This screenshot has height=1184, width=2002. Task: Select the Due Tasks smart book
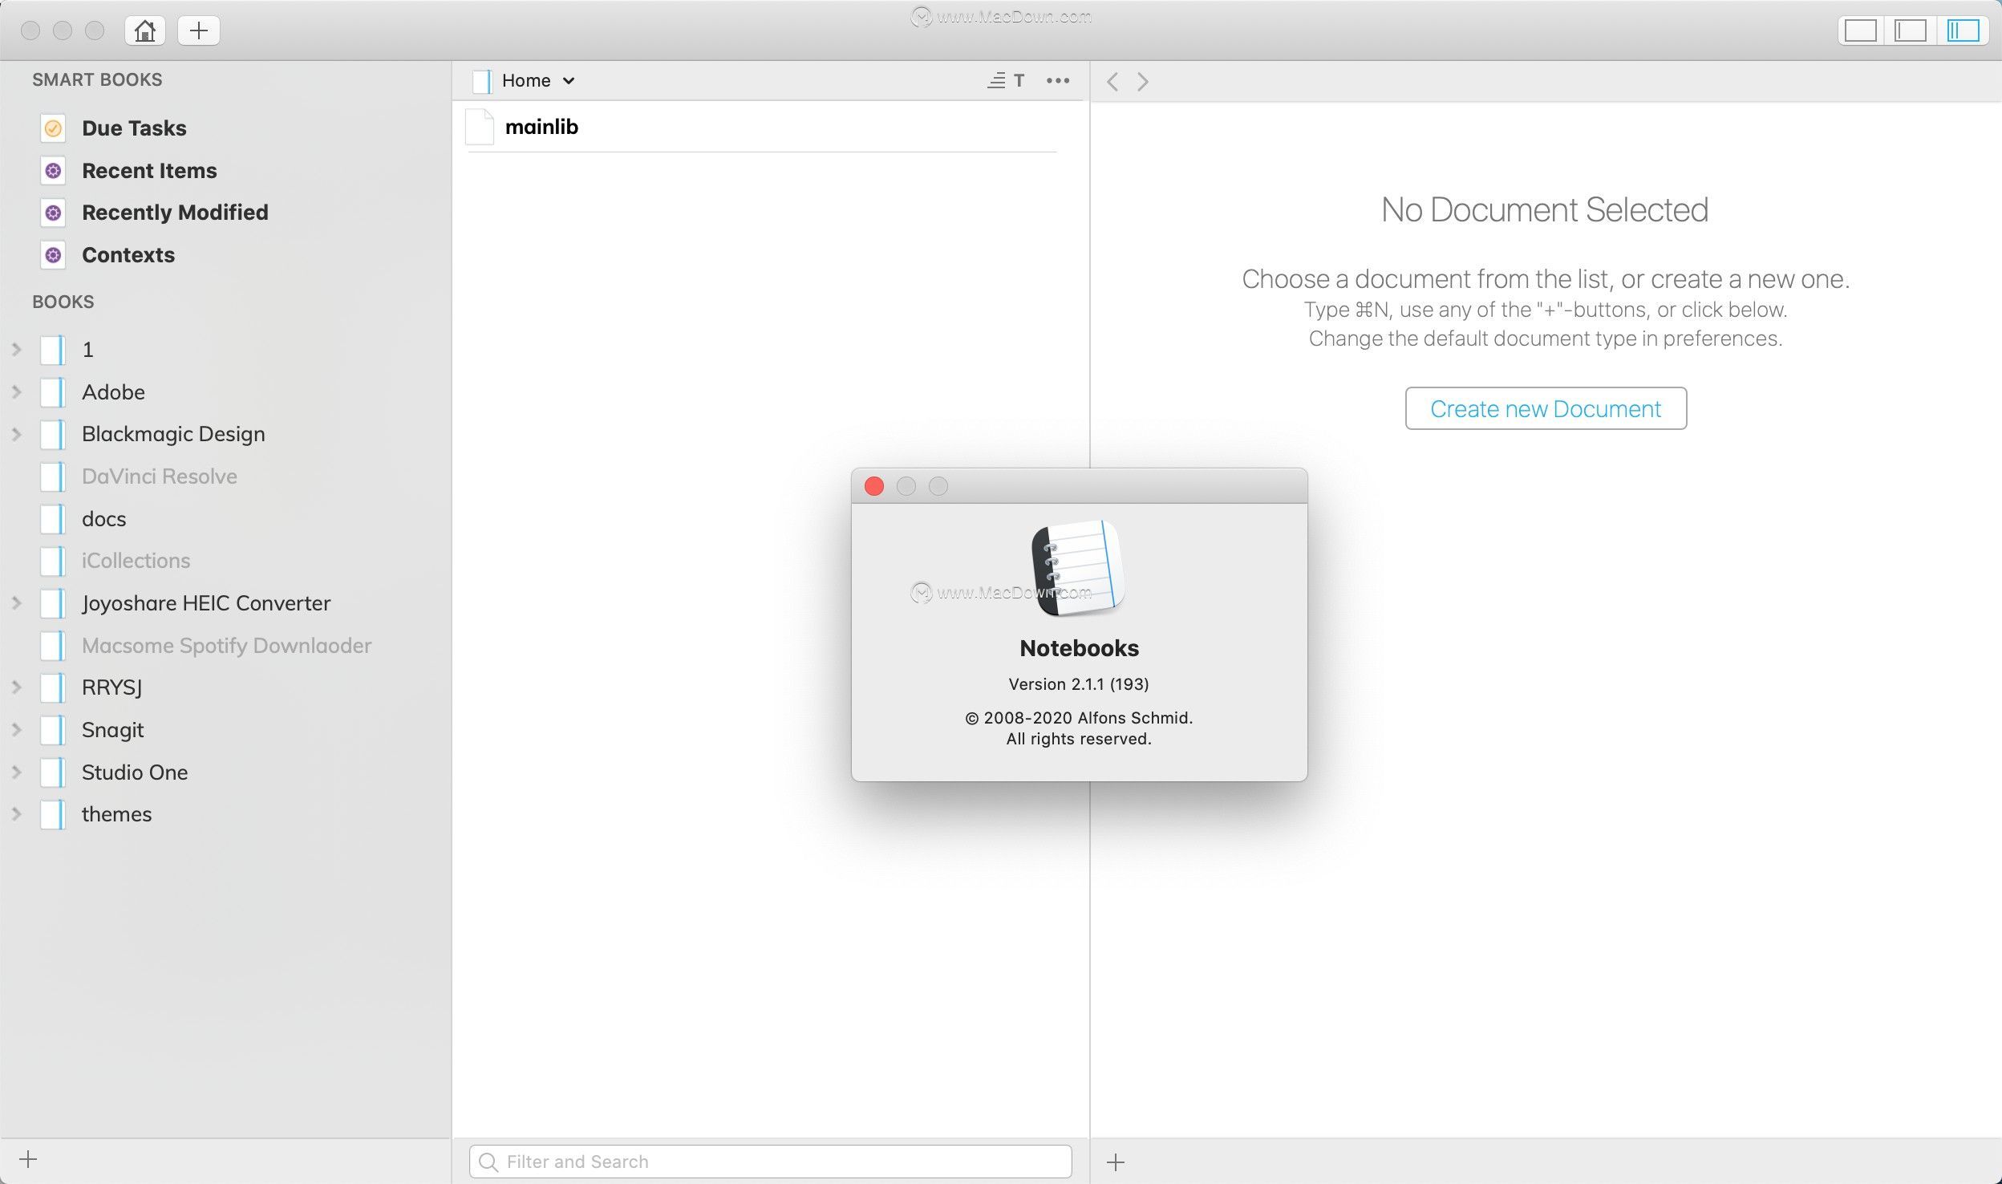(x=134, y=128)
